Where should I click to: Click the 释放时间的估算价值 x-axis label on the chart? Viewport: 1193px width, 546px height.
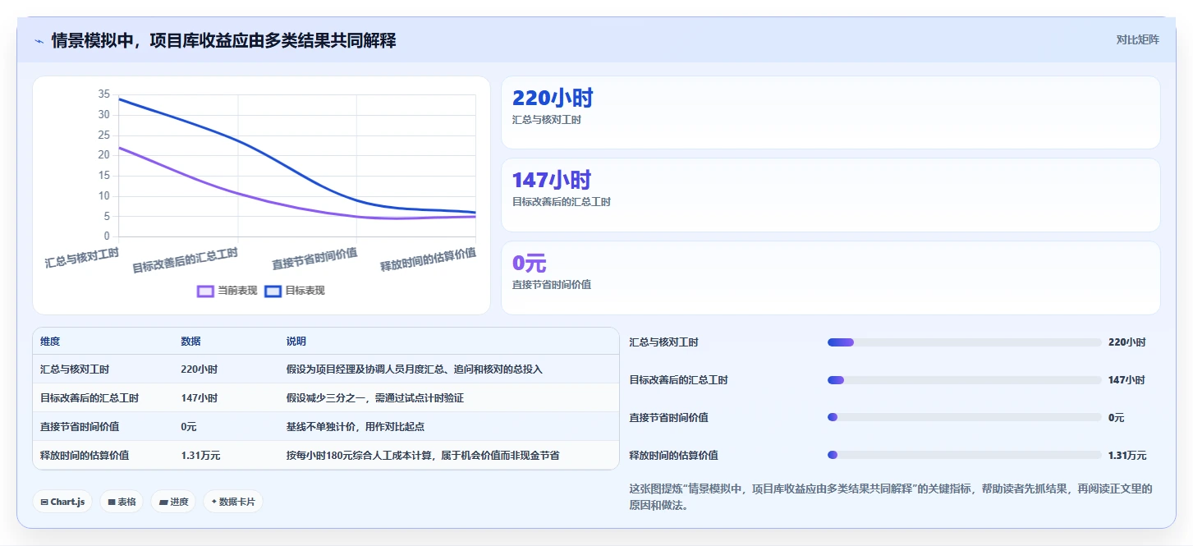click(x=428, y=259)
